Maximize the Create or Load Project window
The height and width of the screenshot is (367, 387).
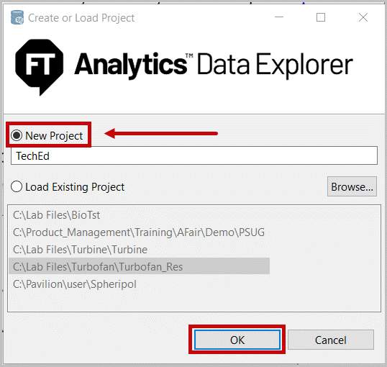tap(321, 17)
